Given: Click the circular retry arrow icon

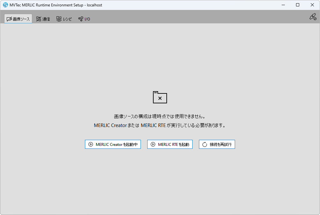Looking at the screenshot, I should (x=205, y=145).
